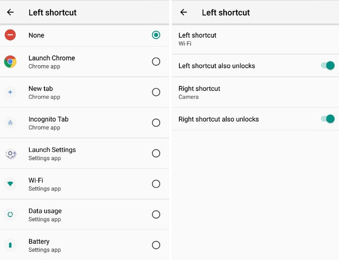339x260 pixels.
Task: Disable Left shortcut also unlocks switch
Action: coord(327,66)
